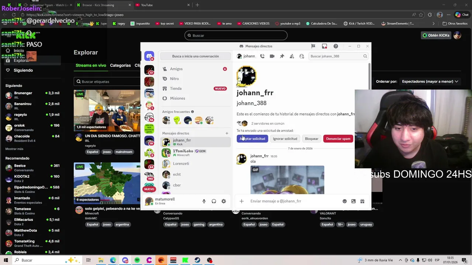The height and width of the screenshot is (265, 472).
Task: Select the Discord server with badge 17
Action: coord(149,70)
